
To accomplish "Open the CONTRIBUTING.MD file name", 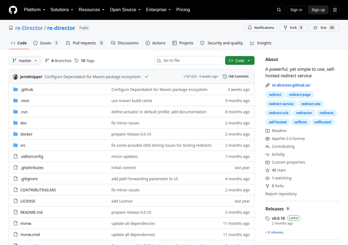I will (38, 190).
